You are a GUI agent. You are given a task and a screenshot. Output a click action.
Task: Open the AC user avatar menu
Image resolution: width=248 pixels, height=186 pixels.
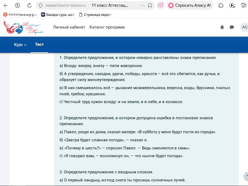tap(244, 27)
